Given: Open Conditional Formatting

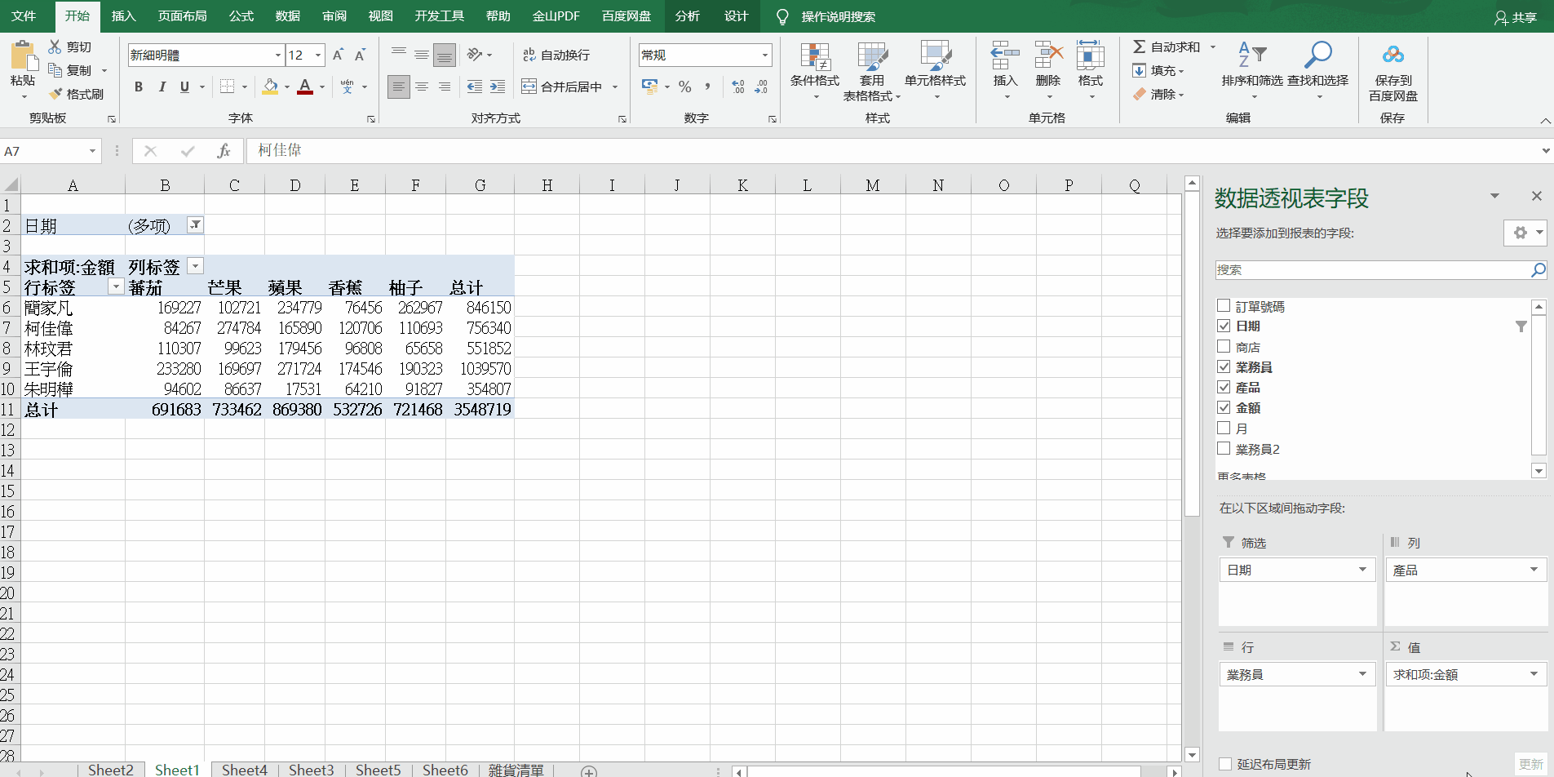Looking at the screenshot, I should [815, 70].
